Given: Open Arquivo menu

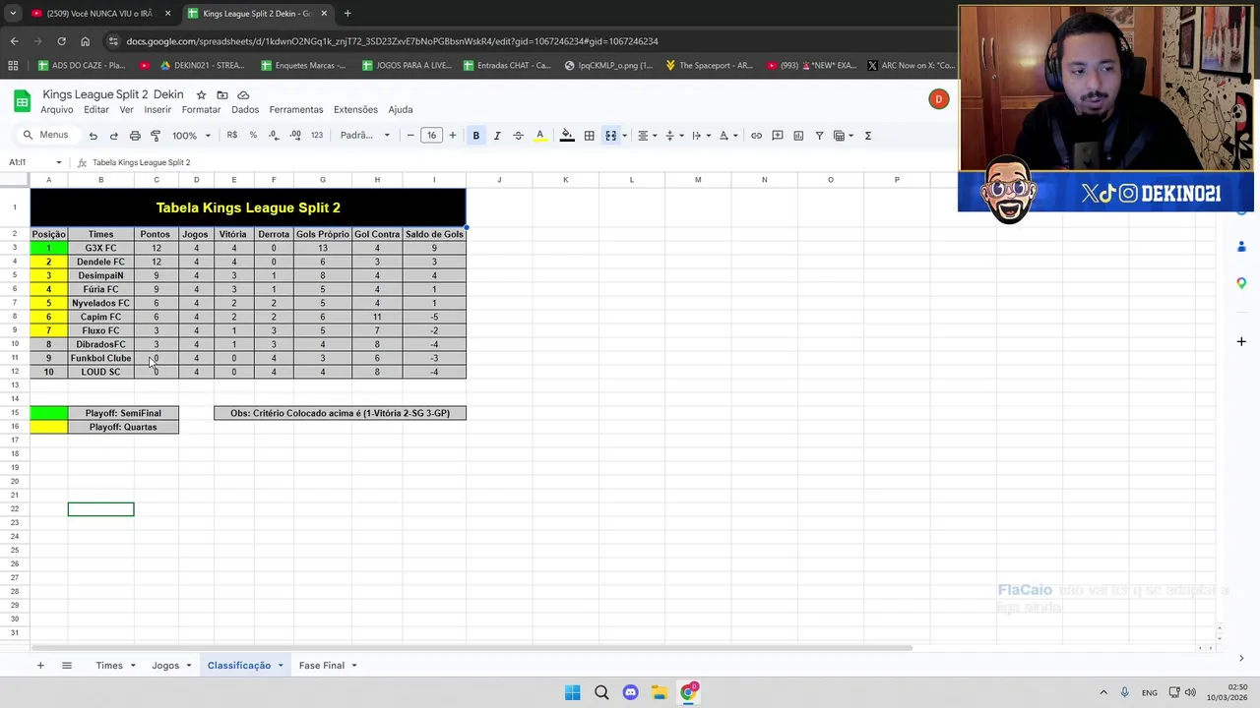Looking at the screenshot, I should pos(57,109).
